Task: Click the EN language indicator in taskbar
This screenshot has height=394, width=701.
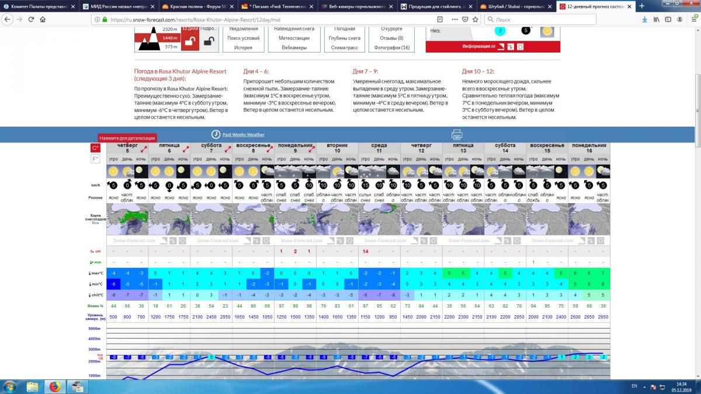Action: point(634,386)
